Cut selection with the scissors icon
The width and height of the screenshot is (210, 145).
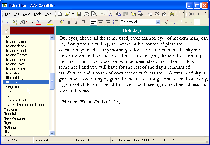pos(110,14)
